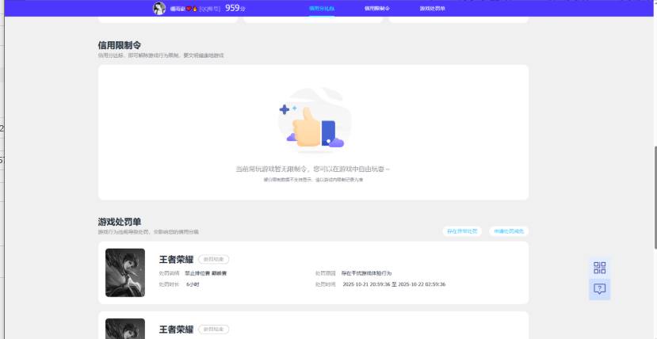Viewport: 657px width, 339px height.
Task: Click status badge in card dated 2025-10-21
Action: (214, 260)
